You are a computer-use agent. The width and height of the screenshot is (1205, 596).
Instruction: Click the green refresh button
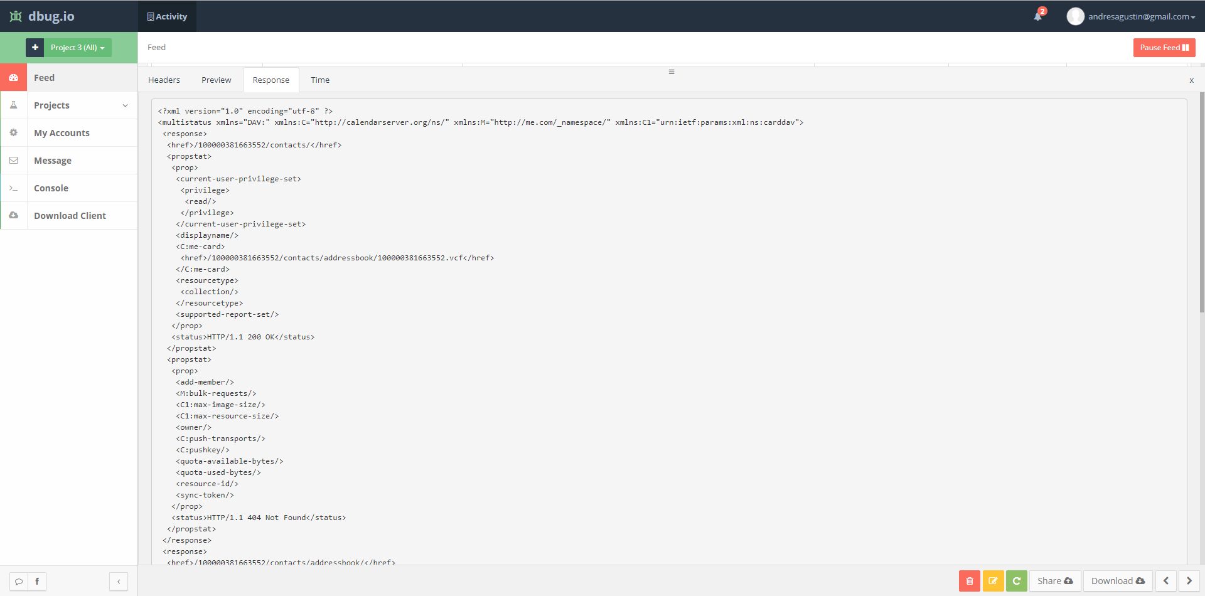[x=1016, y=581]
